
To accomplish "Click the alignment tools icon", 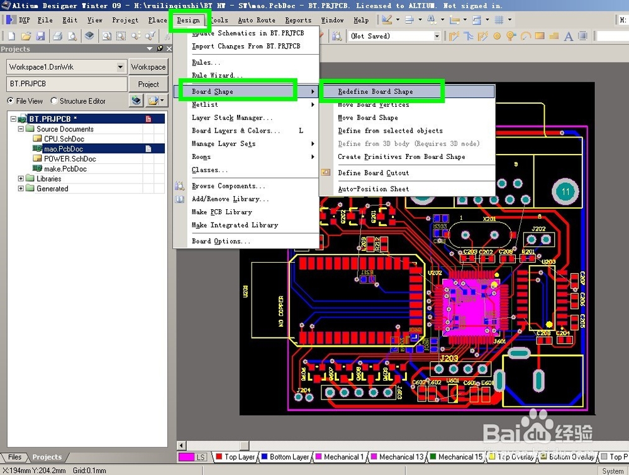I will tap(409, 19).
